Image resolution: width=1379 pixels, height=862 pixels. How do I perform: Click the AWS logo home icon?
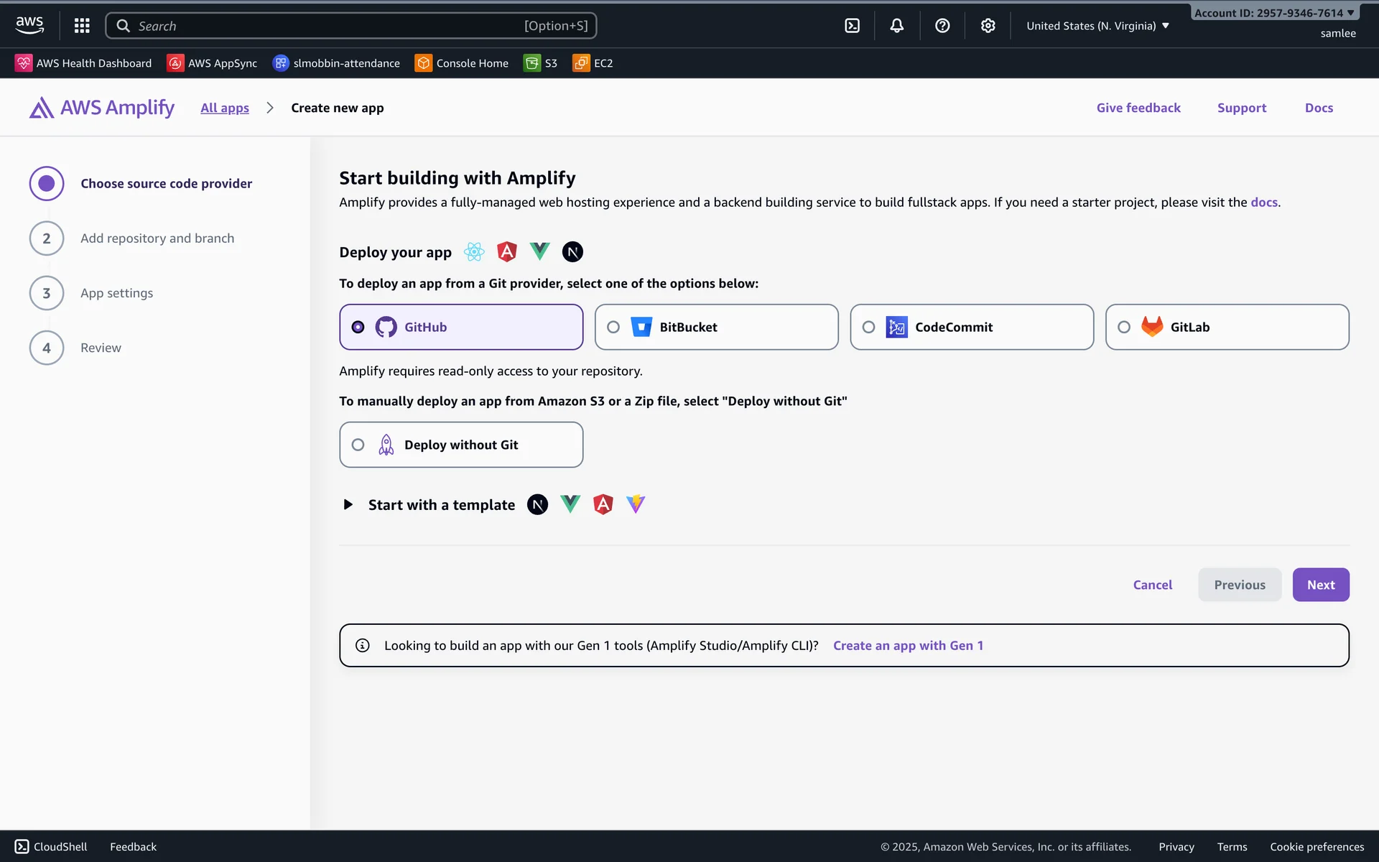29,25
